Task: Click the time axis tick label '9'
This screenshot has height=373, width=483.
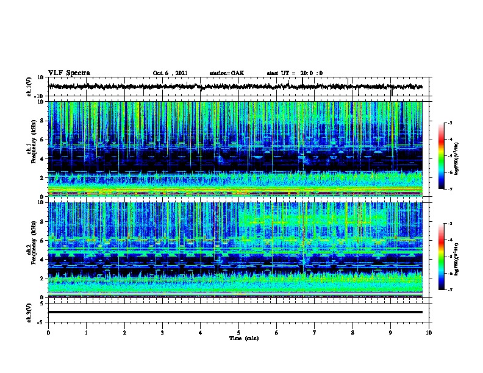Action: point(390,333)
